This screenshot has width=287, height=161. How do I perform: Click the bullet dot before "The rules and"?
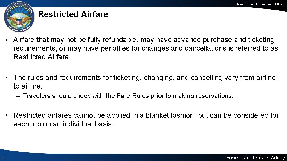(x=10, y=78)
